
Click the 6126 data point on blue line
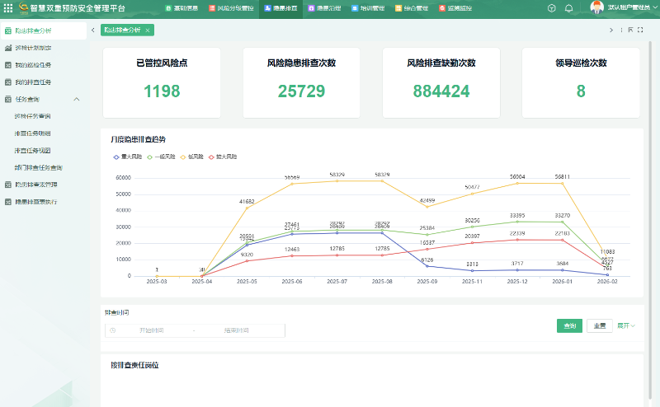tap(427, 266)
